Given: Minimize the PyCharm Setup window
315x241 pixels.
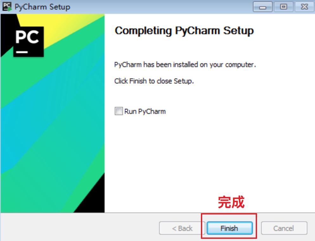Looking at the screenshot, I should [x=263, y=7].
